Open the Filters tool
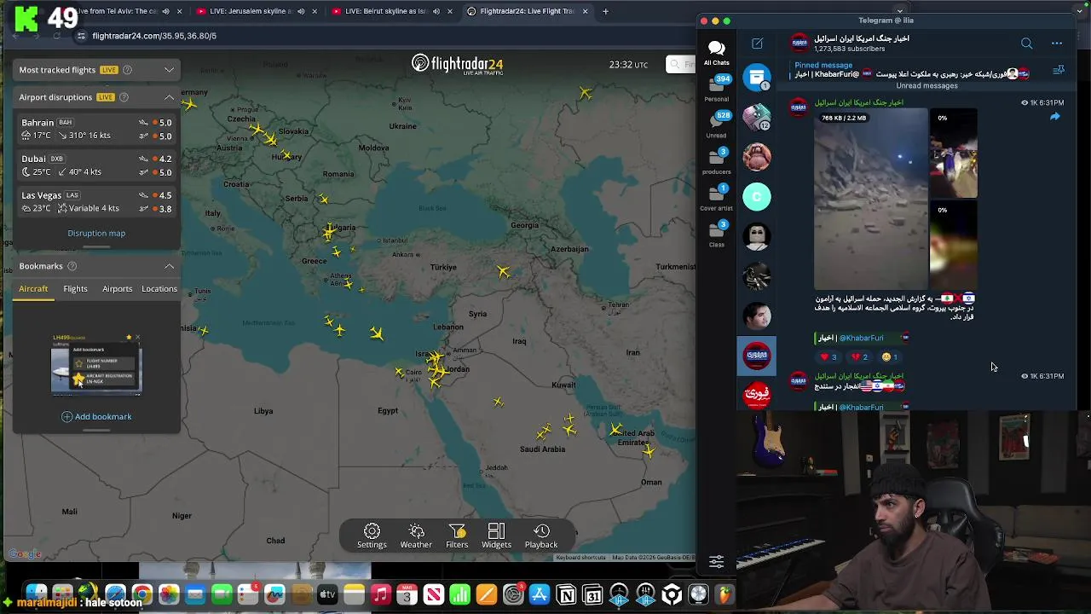The height and width of the screenshot is (614, 1091). (x=457, y=536)
